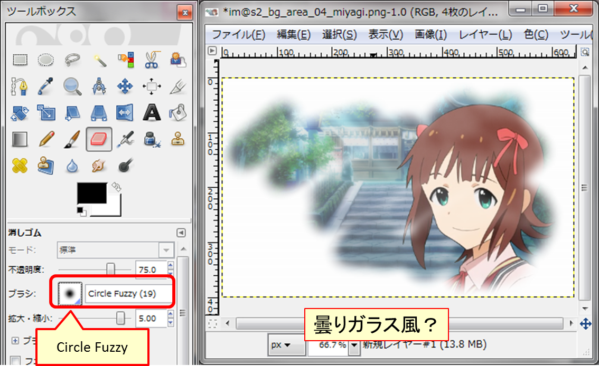This screenshot has width=599, height=366.
Task: Select the Perspective Clone tool
Action: (46, 166)
